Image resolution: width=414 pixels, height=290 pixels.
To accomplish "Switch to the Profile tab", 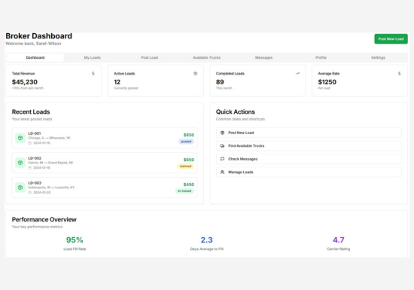I will pyautogui.click(x=321, y=57).
